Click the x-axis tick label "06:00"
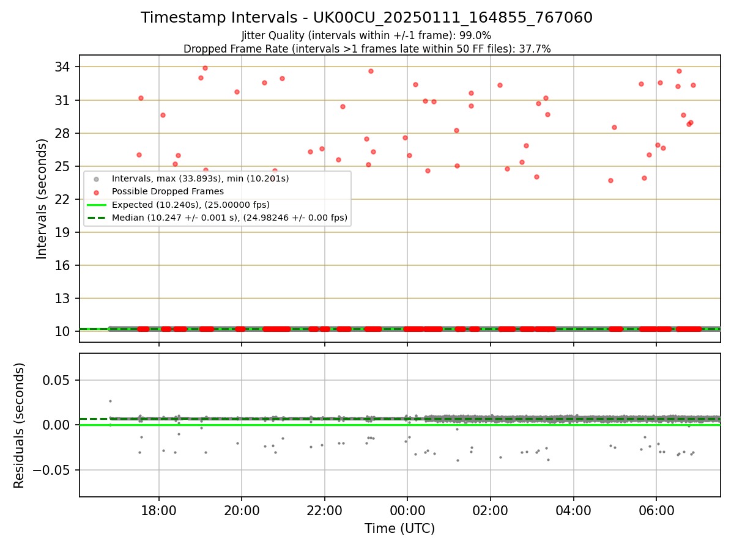Viewport: 734px width, 550px height. 656,510
